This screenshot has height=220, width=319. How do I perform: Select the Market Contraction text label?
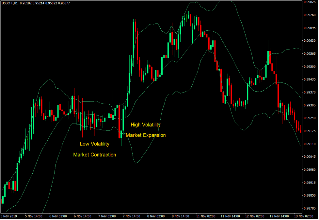pos(95,154)
